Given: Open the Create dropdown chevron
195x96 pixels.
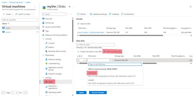Looking at the screenshot, I should [12, 14].
